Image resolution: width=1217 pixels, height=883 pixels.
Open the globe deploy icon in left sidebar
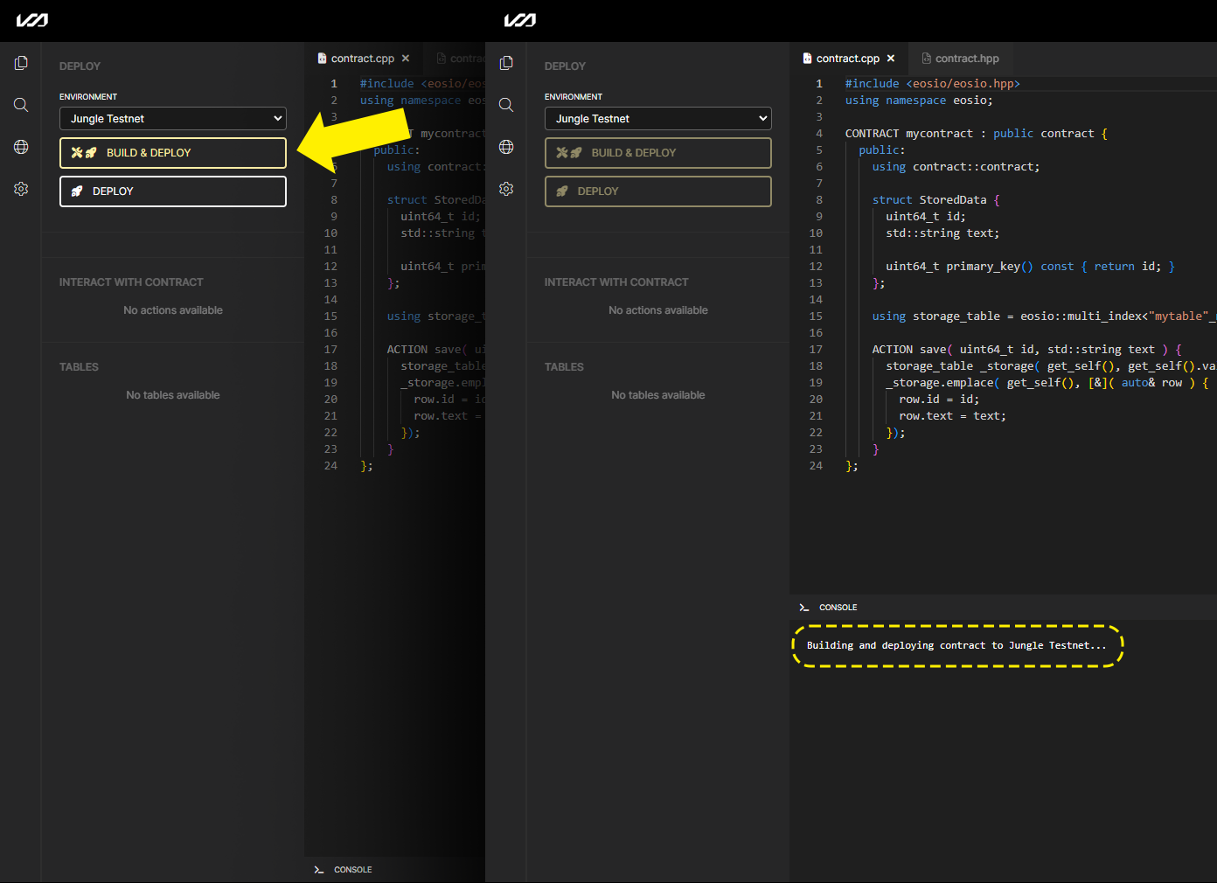(21, 147)
